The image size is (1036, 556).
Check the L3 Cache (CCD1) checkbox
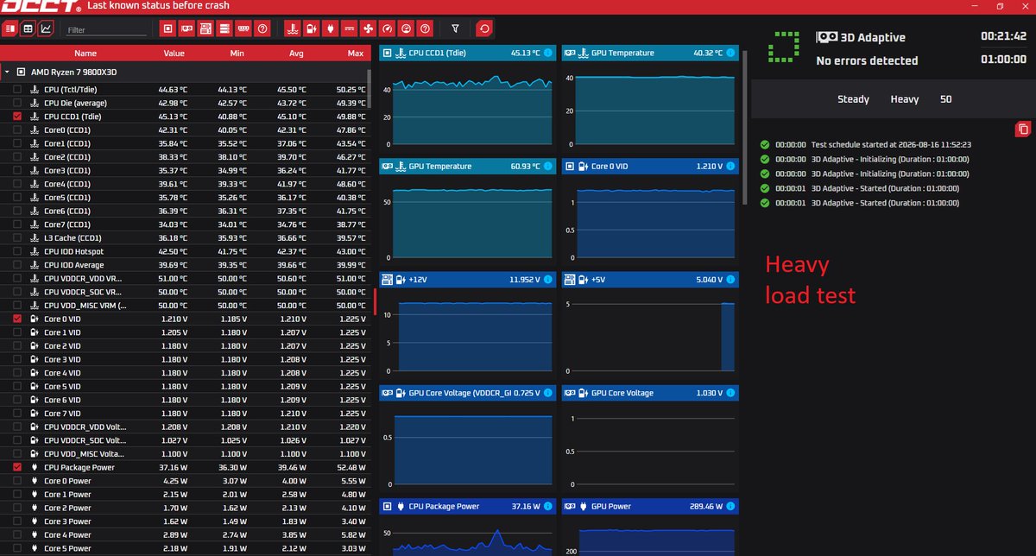tap(17, 237)
